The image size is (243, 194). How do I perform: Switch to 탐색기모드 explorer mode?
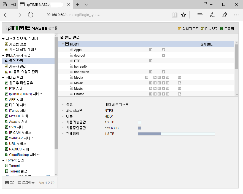[x=188, y=29]
